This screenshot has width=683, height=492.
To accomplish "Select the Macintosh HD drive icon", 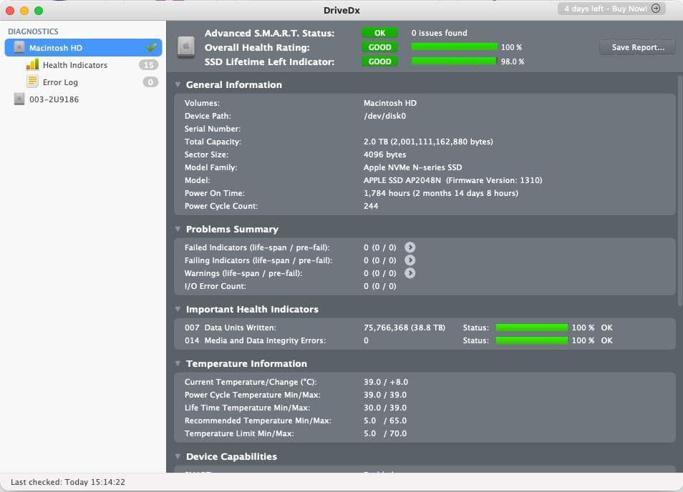I will 19,47.
